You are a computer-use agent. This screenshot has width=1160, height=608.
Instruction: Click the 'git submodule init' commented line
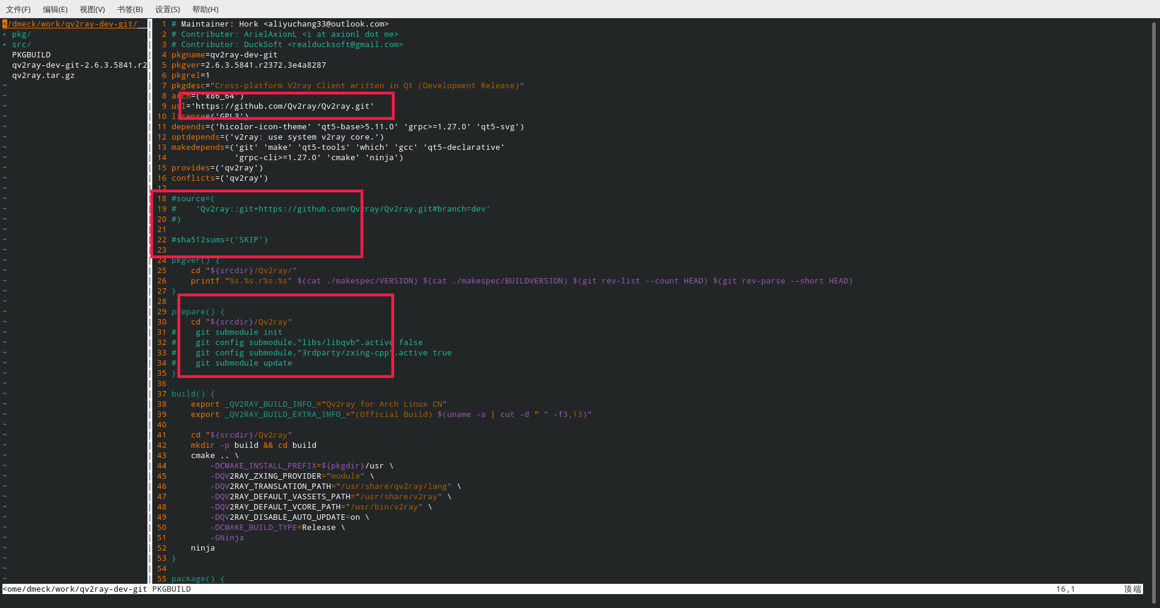click(227, 332)
